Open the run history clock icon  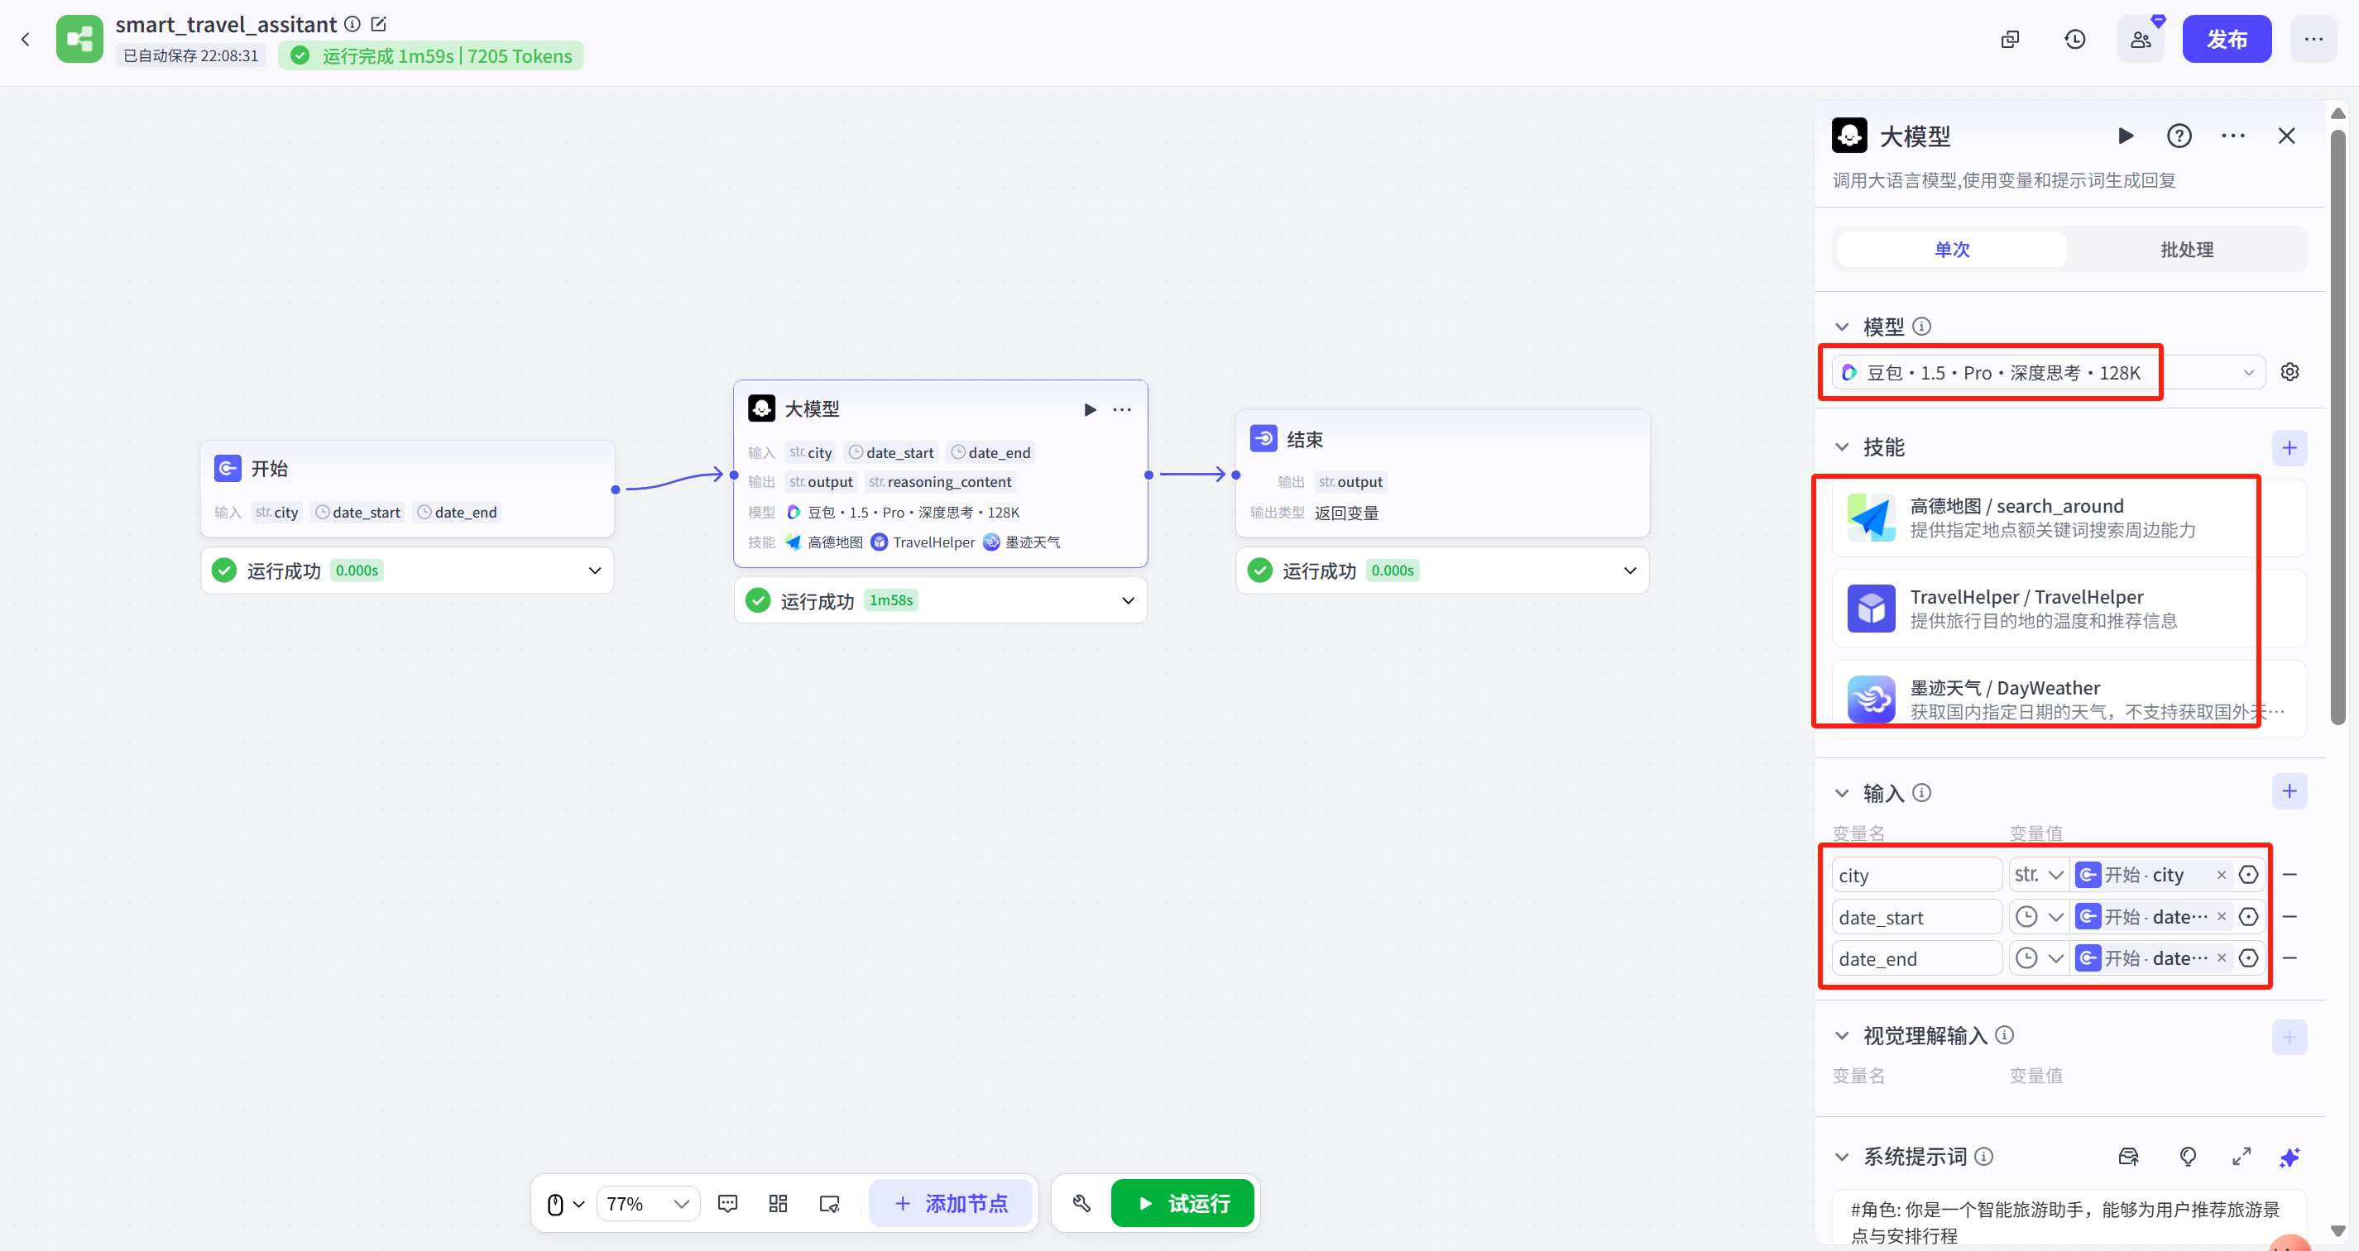click(2074, 40)
